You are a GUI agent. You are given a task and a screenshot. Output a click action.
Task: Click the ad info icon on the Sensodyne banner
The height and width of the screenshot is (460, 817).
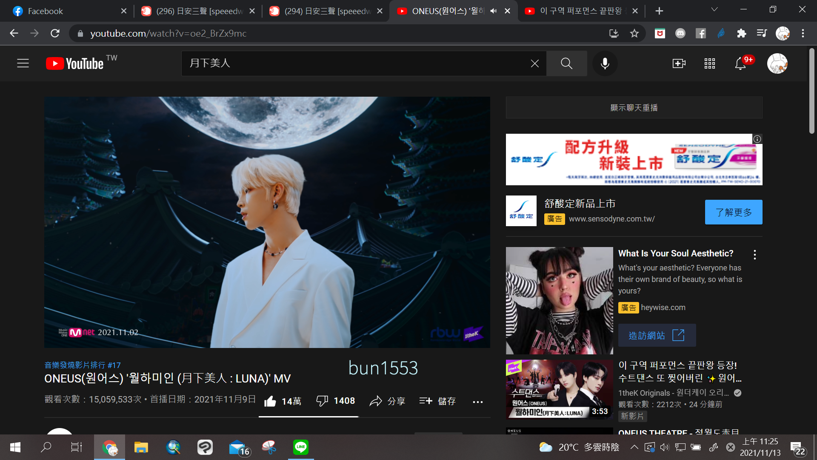[x=757, y=139]
